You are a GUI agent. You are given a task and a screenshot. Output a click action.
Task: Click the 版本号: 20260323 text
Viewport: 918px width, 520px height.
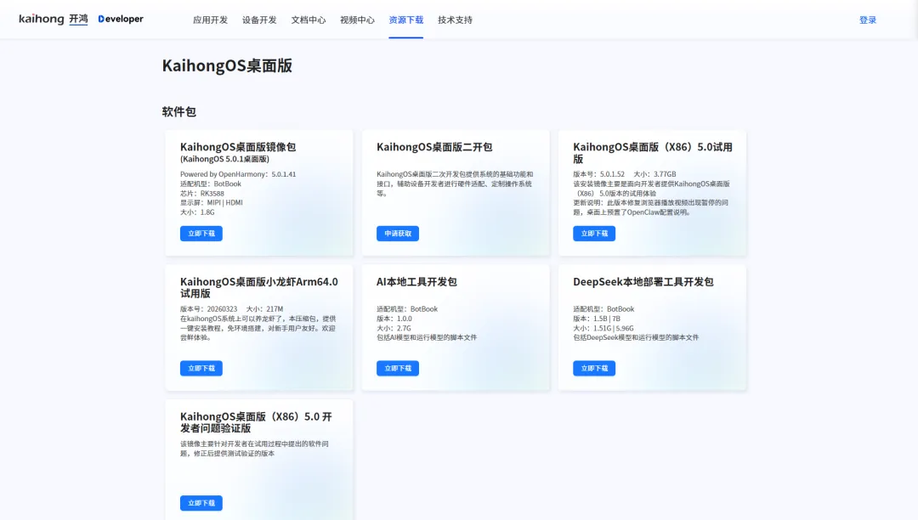208,308
